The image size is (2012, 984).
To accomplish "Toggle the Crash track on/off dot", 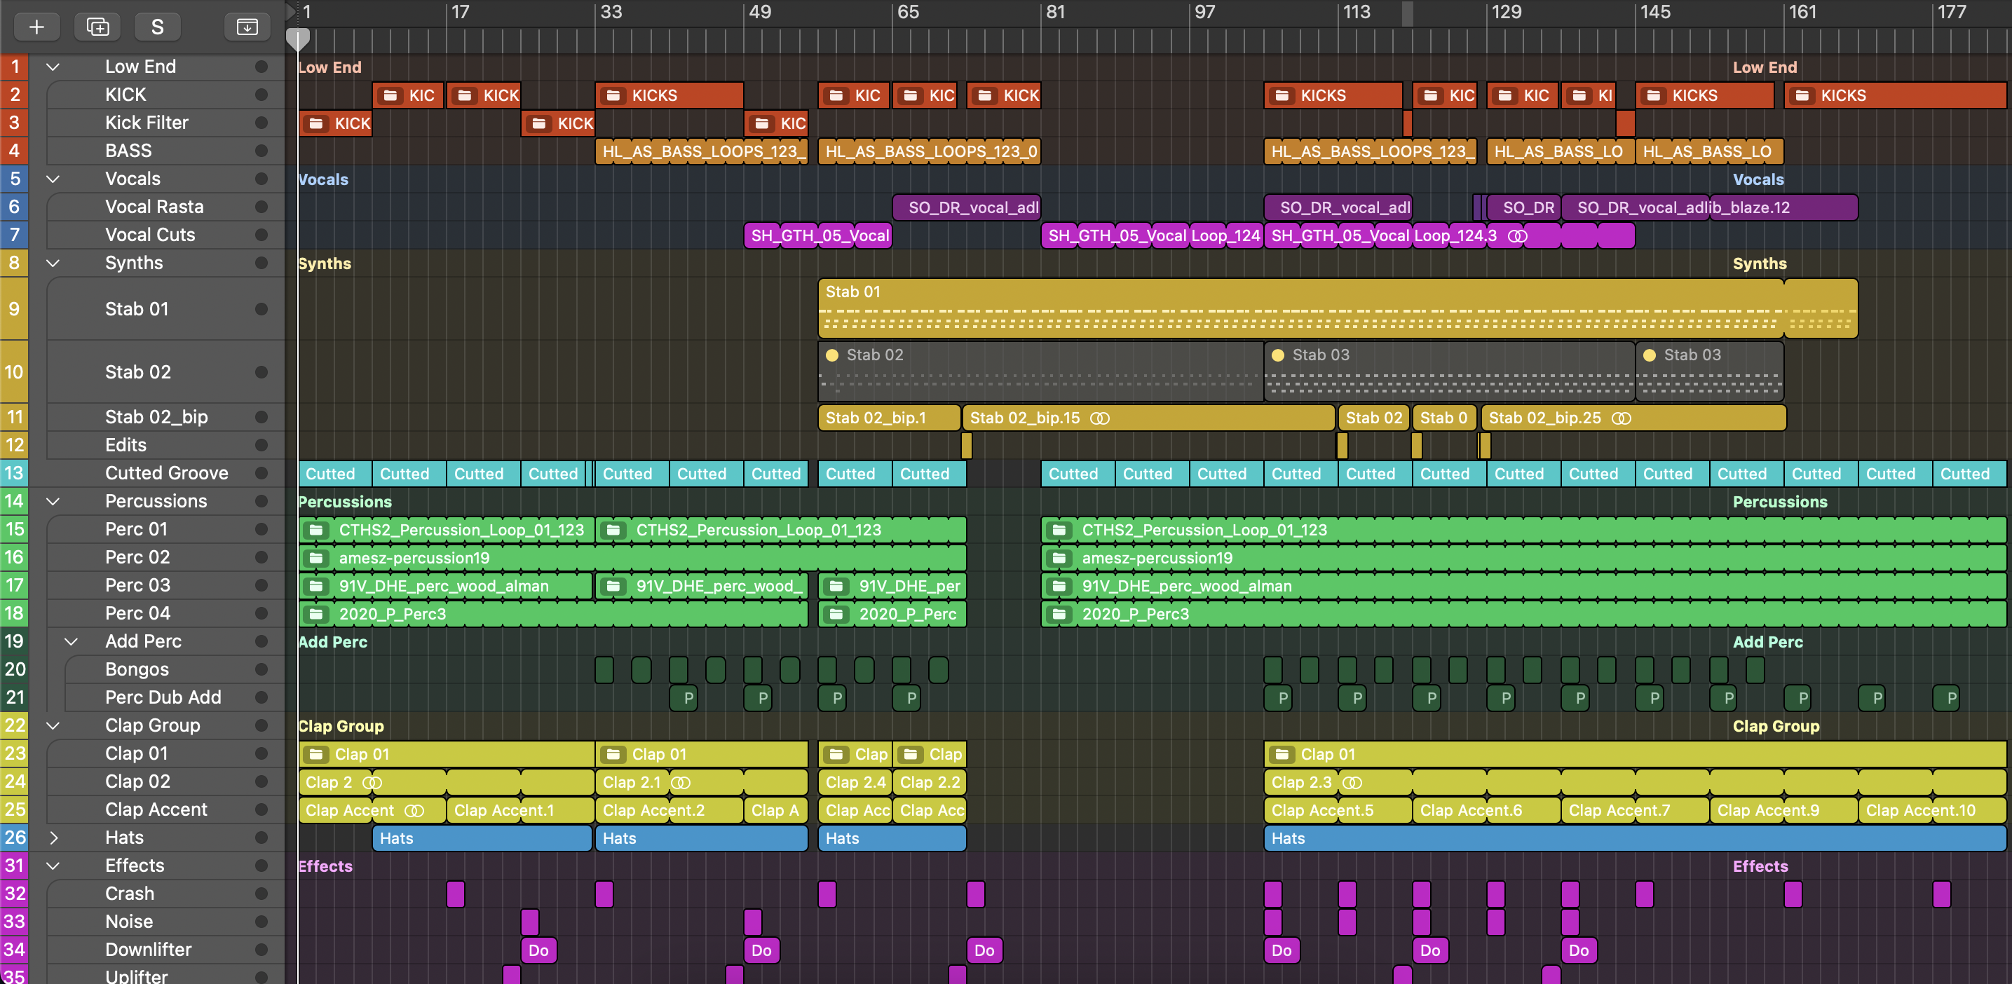I will 261,894.
